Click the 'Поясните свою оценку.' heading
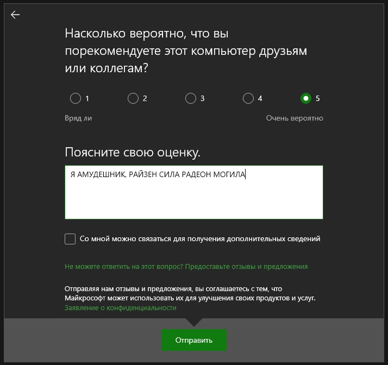 133,152
